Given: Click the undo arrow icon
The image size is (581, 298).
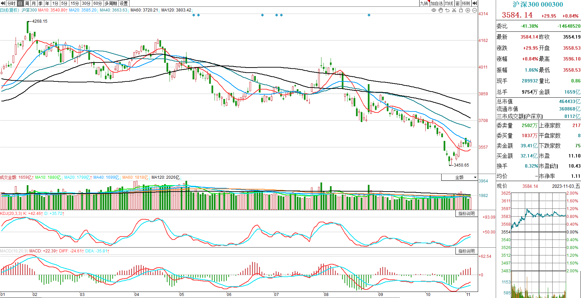Looking at the screenshot, I should [447, 10].
